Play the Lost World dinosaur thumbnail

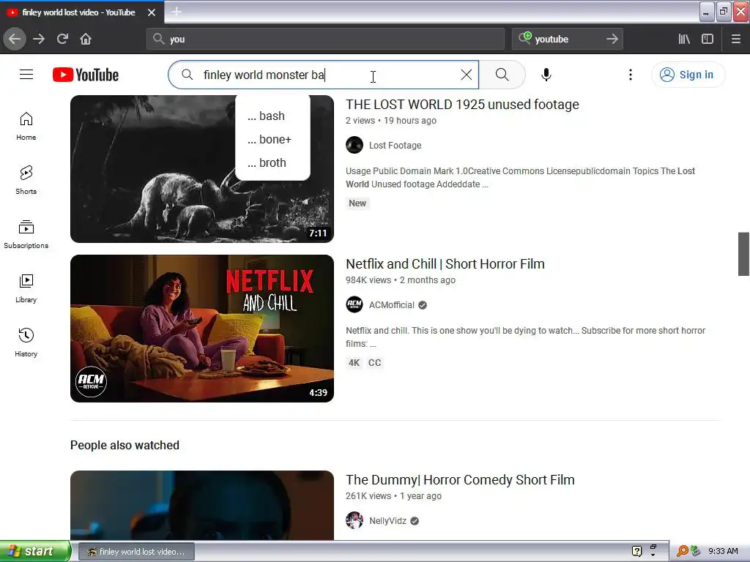coord(202,169)
